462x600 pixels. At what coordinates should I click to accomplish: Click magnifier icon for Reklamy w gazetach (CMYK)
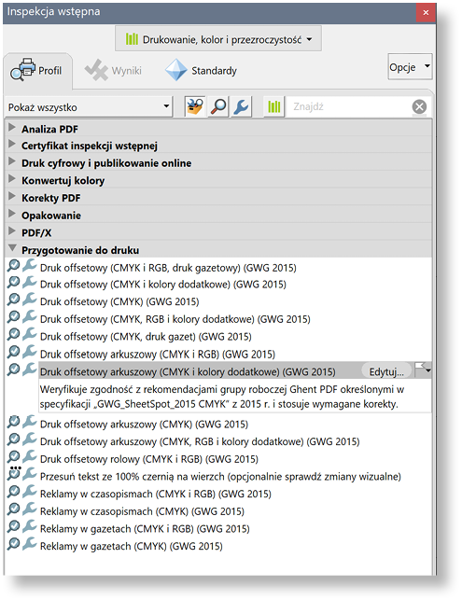click(13, 545)
